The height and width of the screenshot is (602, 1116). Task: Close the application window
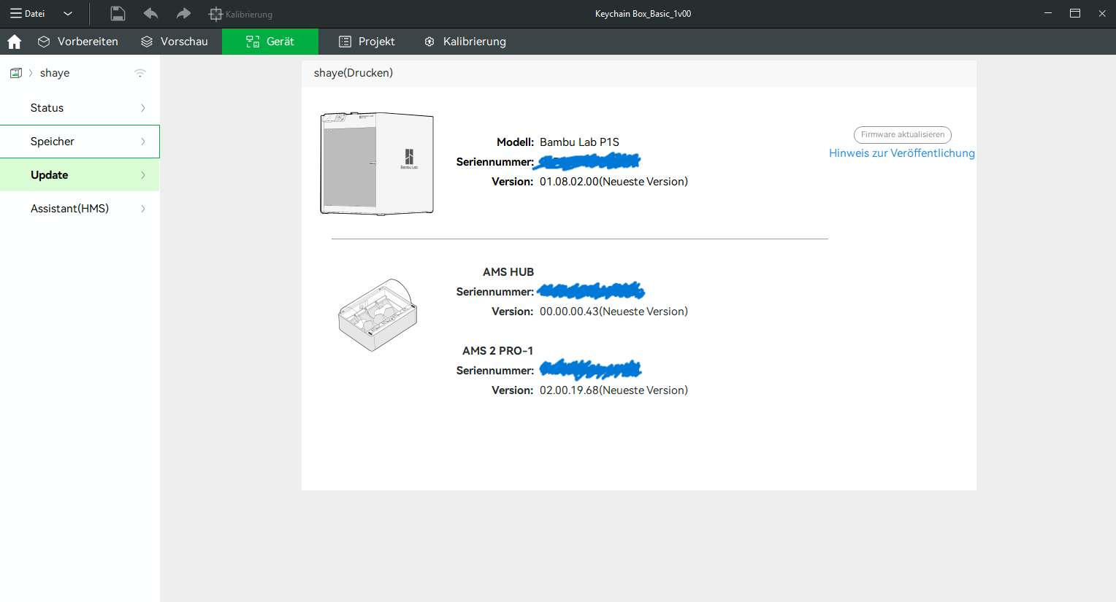[x=1102, y=14]
